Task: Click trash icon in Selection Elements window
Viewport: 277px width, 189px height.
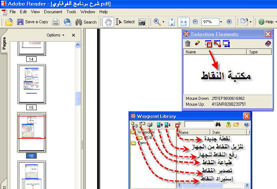Action: pyautogui.click(x=188, y=43)
